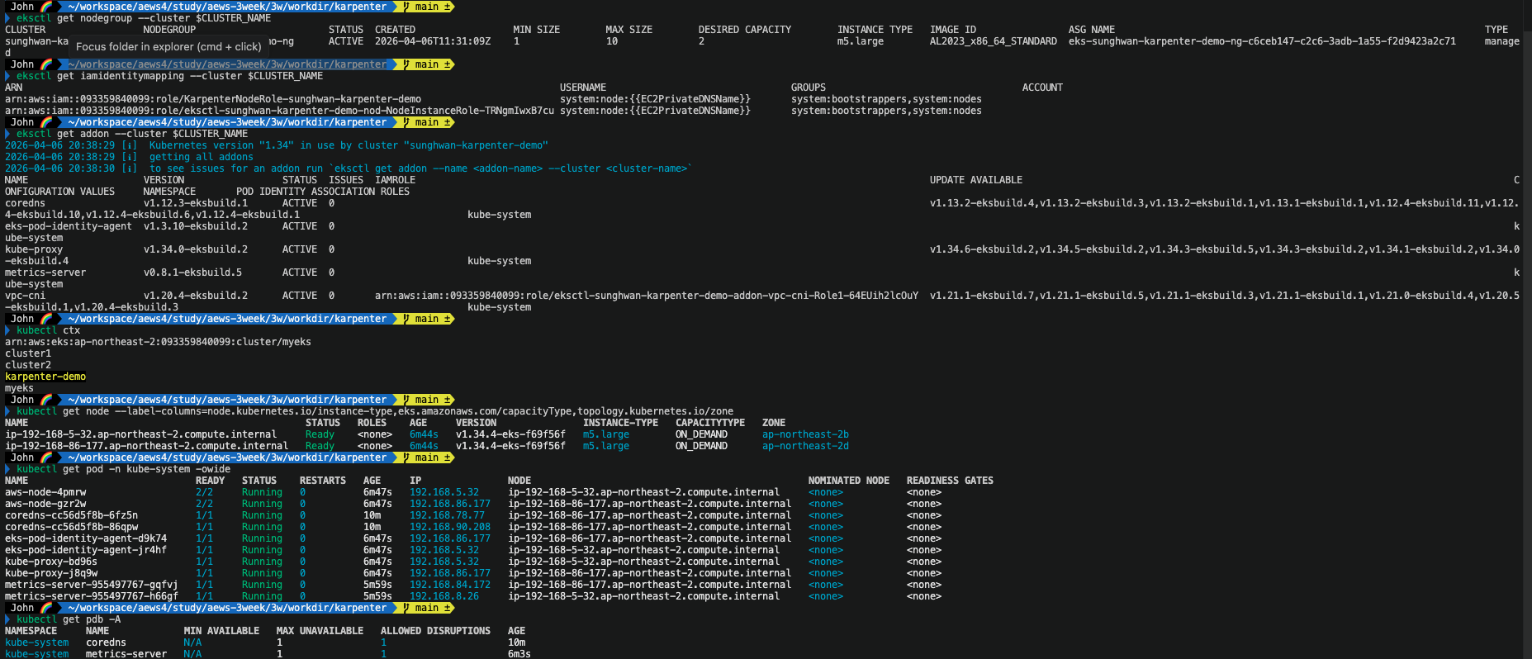Click the command 'kubectl get pod -n kube-system -owide'
Viewport: 1532px width, 659px height.
(x=123, y=469)
